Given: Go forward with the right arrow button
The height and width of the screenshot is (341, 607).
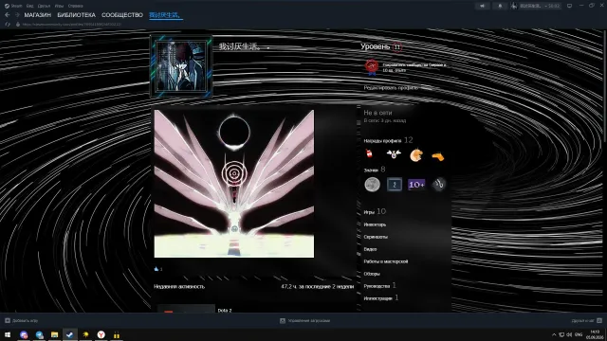Looking at the screenshot, I should pos(17,15).
